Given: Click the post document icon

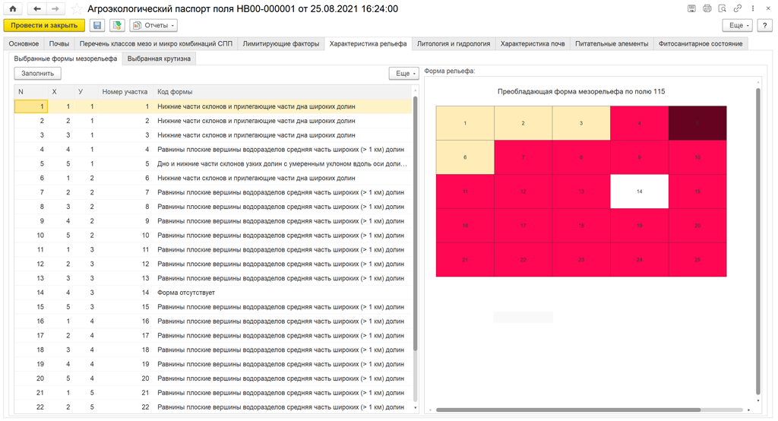Looking at the screenshot, I should click(117, 25).
